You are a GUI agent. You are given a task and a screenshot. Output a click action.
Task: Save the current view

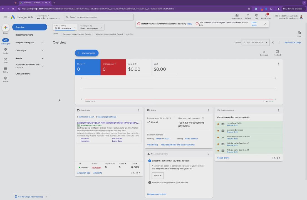click(x=299, y=34)
